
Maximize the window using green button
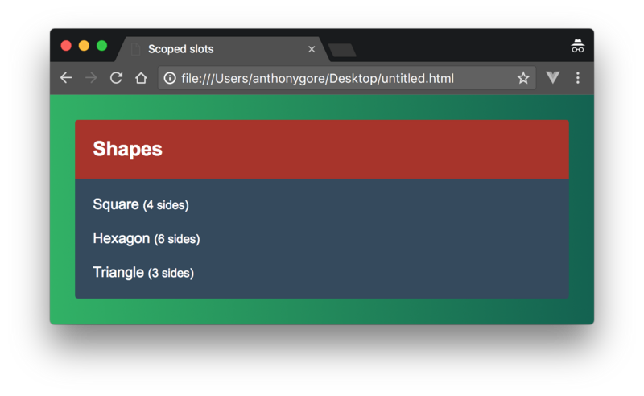pyautogui.click(x=101, y=46)
